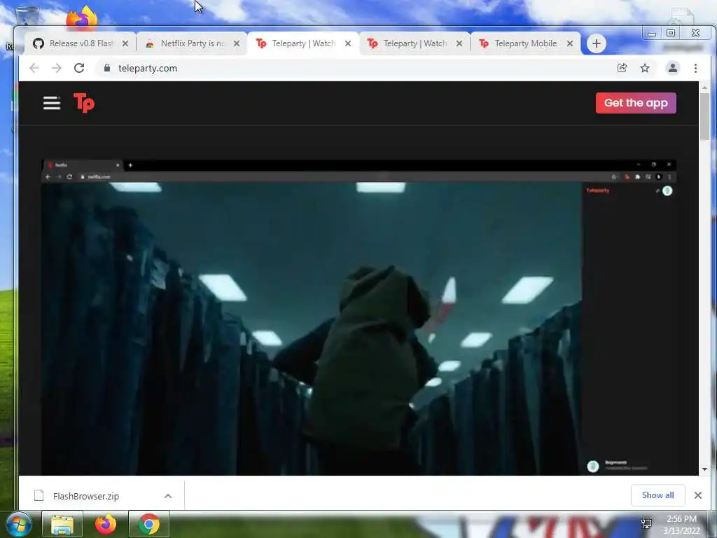Switch to the Release v0.8 Flash GitHub tab

pyautogui.click(x=80, y=43)
